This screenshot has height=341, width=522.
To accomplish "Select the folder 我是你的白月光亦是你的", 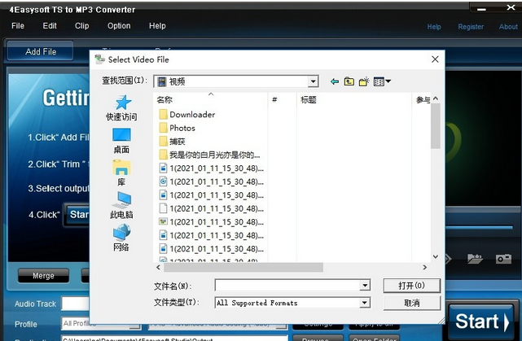I will pos(210,155).
